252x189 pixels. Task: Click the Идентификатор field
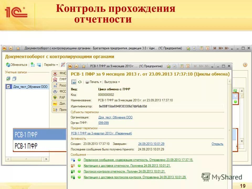(x=161, y=106)
